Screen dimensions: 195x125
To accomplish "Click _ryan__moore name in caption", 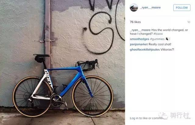I will pyautogui.click(x=140, y=30).
